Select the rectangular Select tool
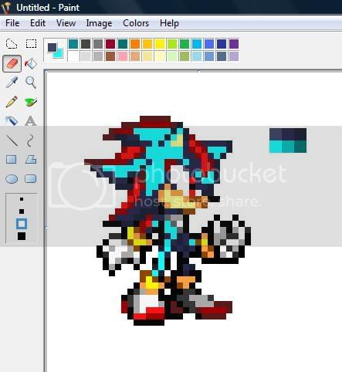Viewport: 342px width, 372px height. coord(31,44)
